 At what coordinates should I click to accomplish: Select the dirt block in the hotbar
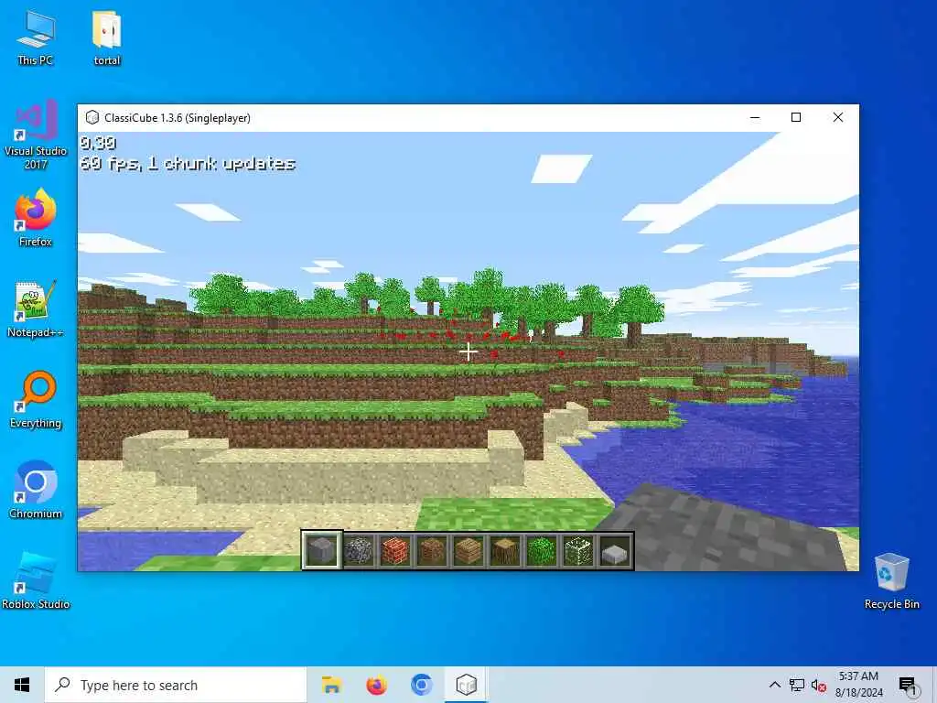432,550
